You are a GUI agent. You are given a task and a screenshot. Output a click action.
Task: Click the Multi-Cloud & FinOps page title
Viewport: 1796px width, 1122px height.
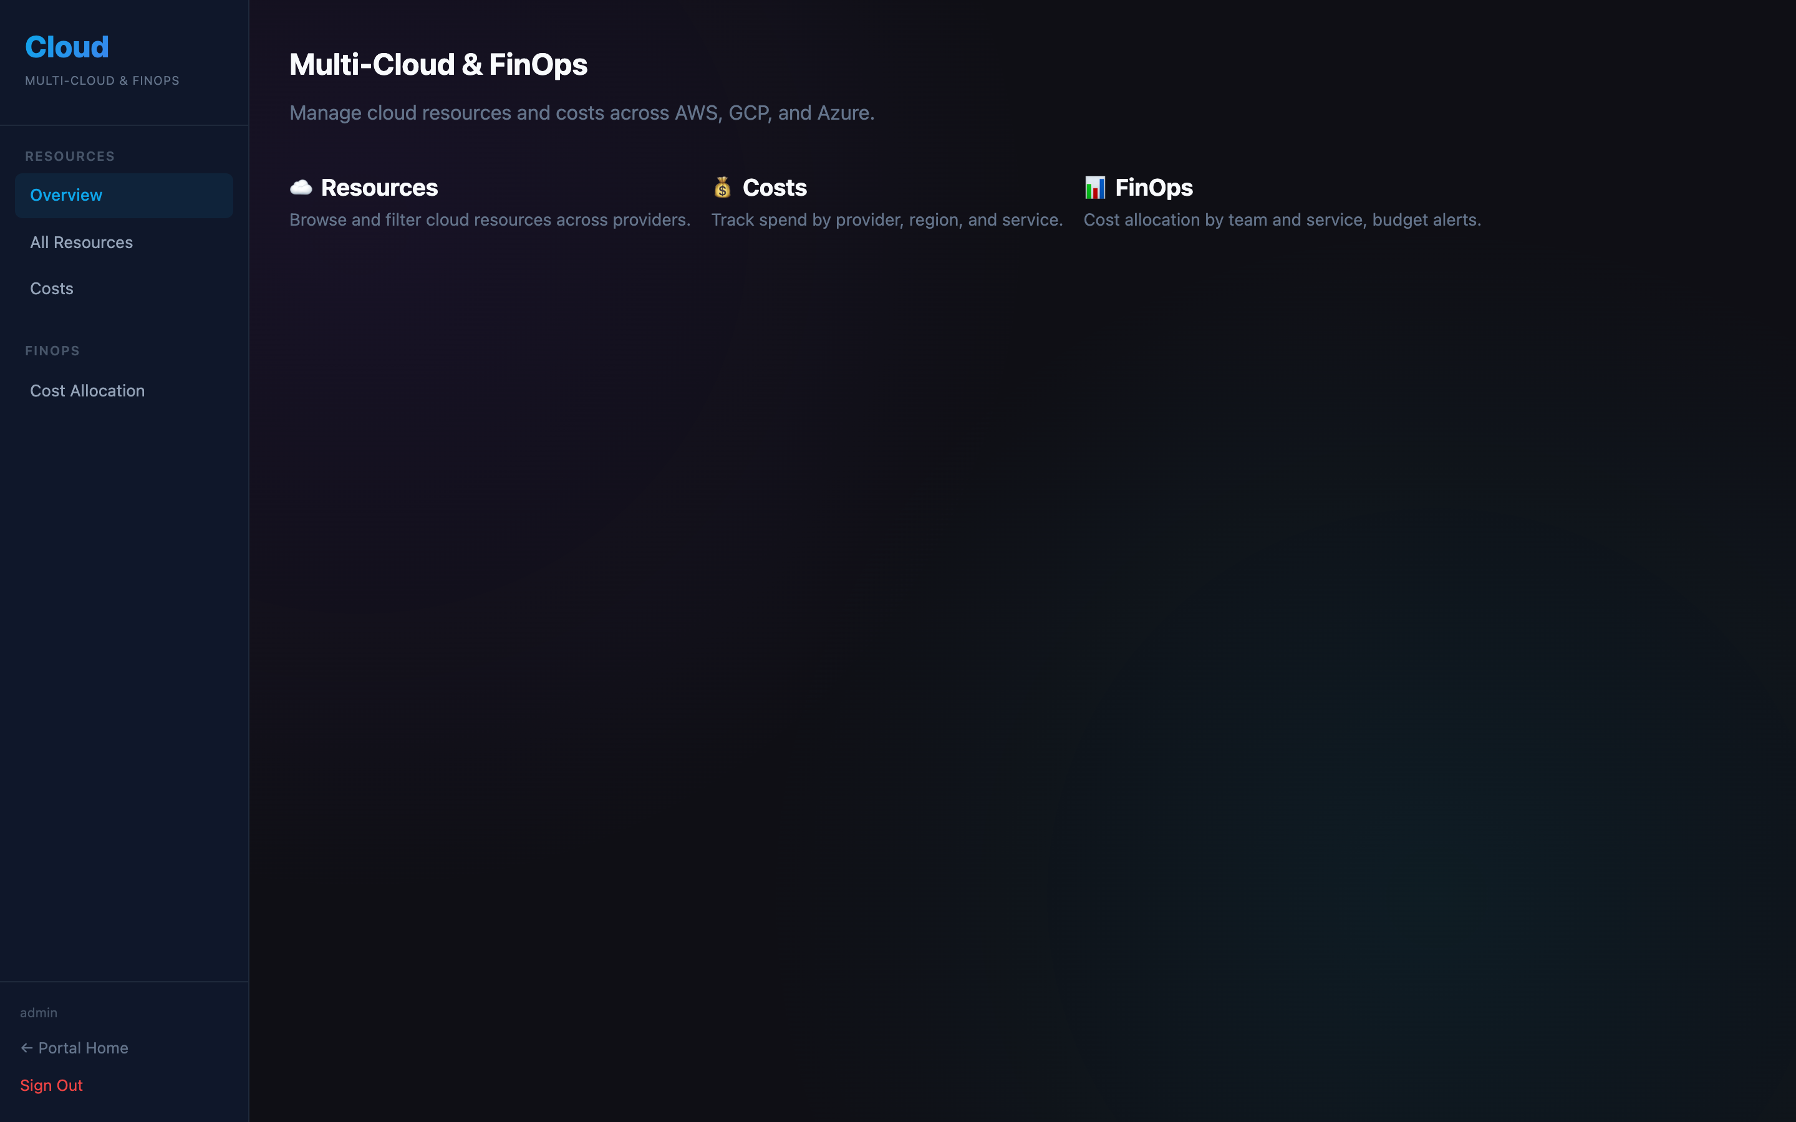[x=438, y=64]
